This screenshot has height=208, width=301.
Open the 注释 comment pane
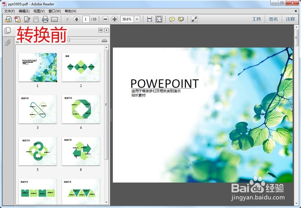click(290, 19)
